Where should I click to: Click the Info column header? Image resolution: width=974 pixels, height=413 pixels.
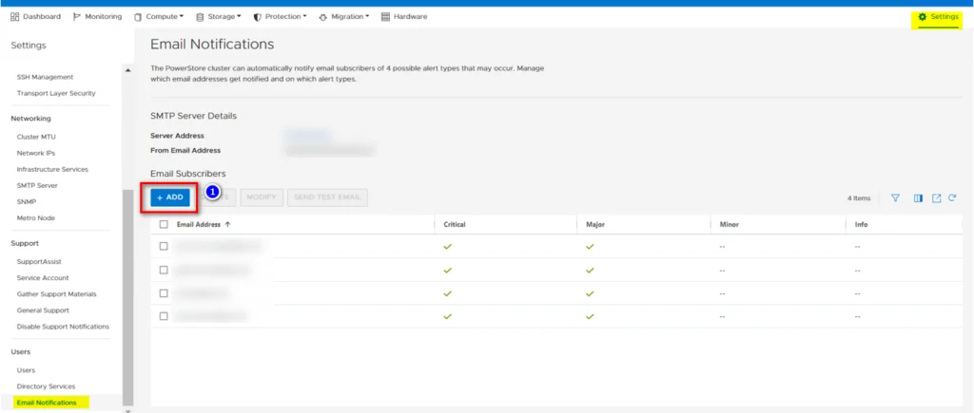861,224
